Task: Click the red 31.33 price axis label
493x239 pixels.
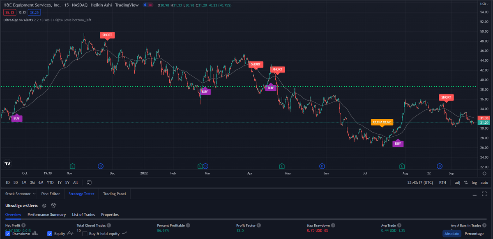Action: [484, 118]
